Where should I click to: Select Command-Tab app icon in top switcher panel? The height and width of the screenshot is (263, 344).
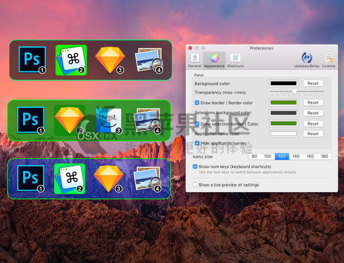71,60
